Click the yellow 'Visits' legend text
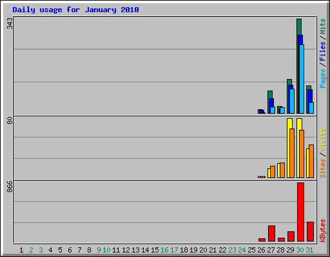330x257 pixels. pyautogui.click(x=322, y=139)
